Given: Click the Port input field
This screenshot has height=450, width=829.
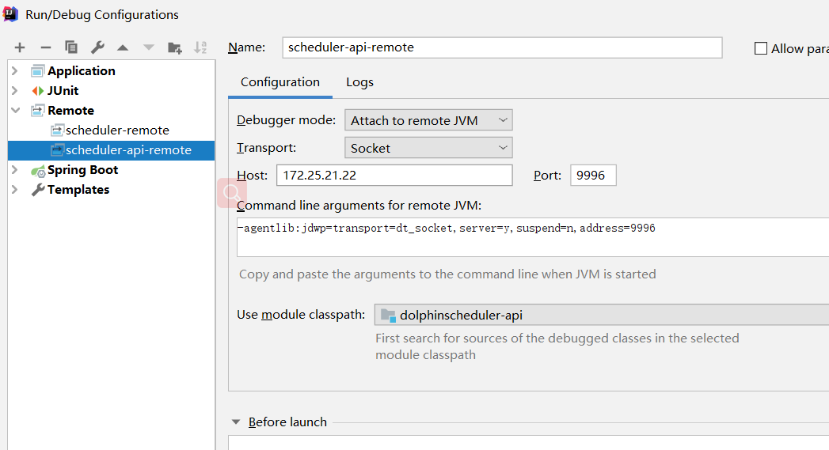Looking at the screenshot, I should 592,175.
